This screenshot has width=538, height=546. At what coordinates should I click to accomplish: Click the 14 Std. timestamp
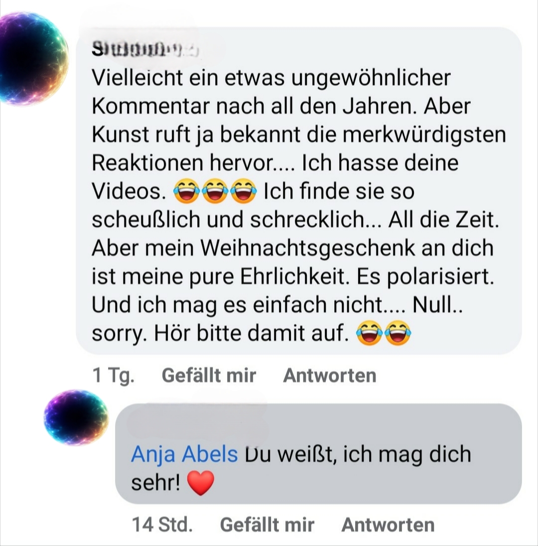pyautogui.click(x=162, y=525)
